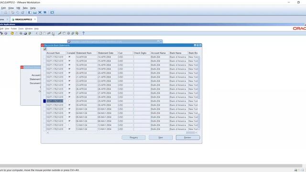Click the VMware revert snapshot icon

pyautogui.click(x=18, y=12)
